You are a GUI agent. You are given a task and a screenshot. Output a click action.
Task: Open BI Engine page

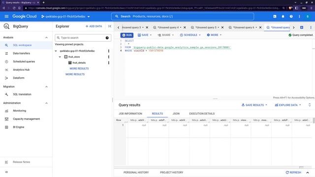26,127
